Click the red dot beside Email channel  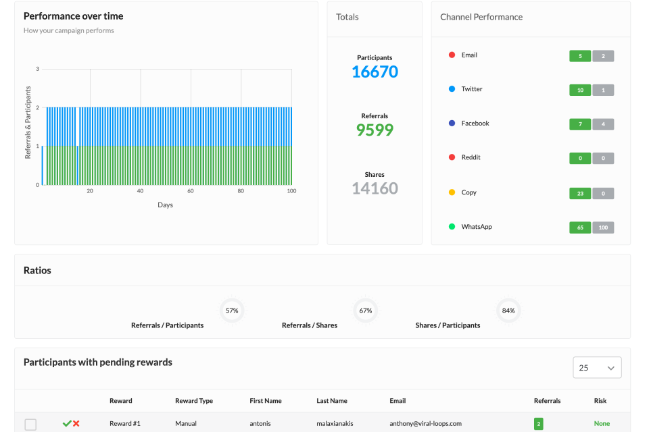coord(452,55)
